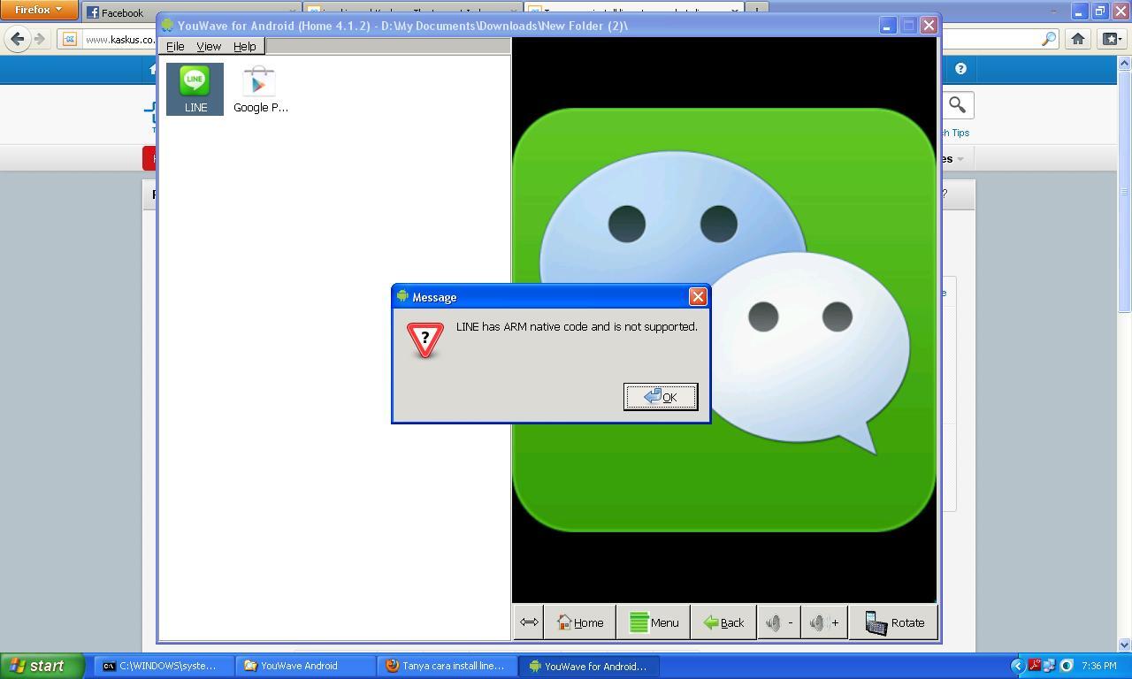Click the red PDF tray icon
This screenshot has height=679, width=1132.
tap(1034, 666)
